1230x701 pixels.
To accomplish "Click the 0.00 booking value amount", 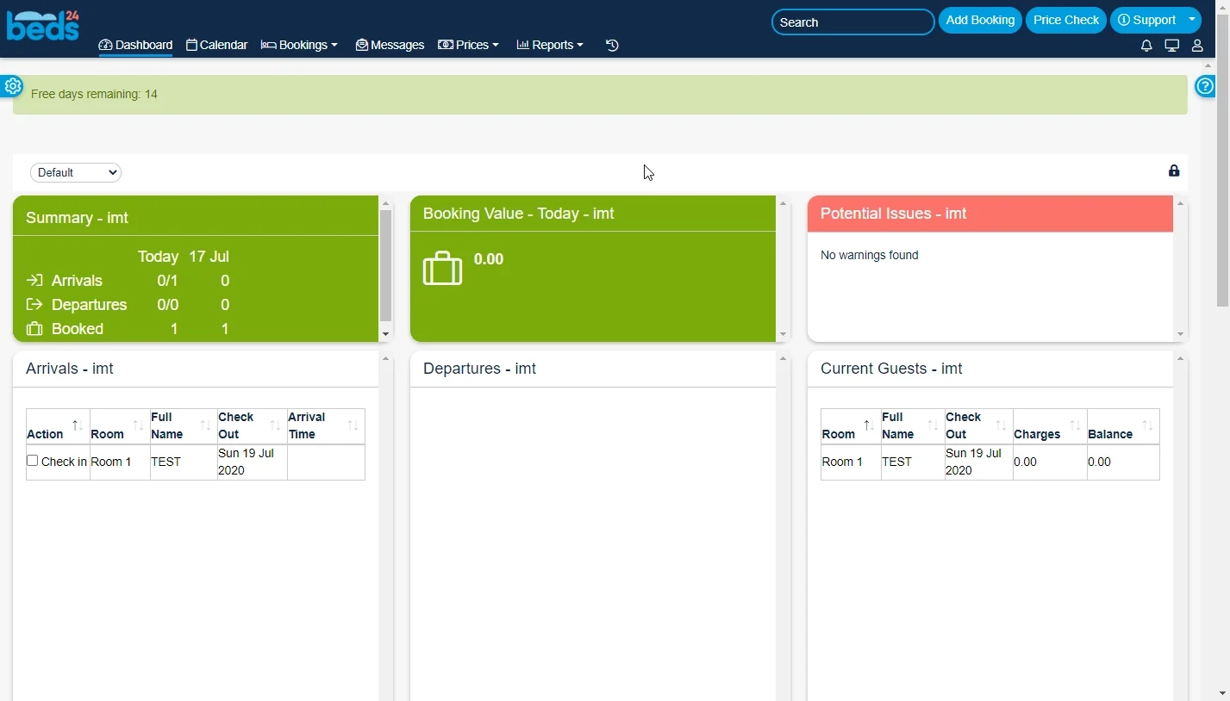I will (489, 259).
